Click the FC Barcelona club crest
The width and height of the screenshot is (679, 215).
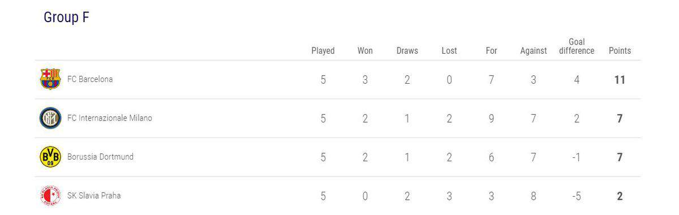click(x=50, y=79)
